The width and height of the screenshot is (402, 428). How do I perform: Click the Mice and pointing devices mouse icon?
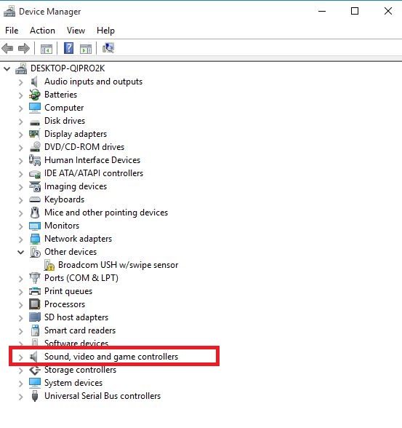point(35,213)
